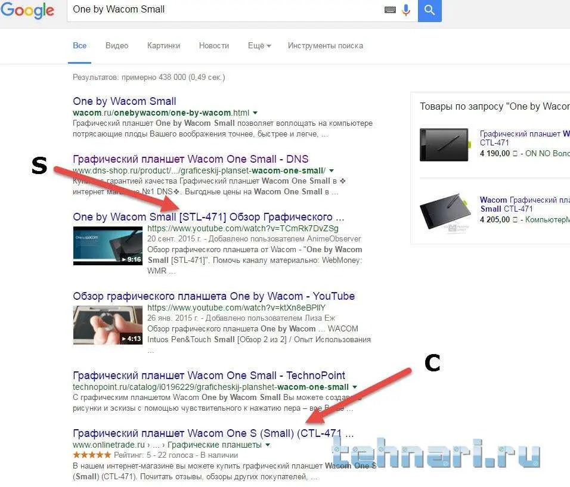Image resolution: width=570 pixels, height=487 pixels.
Task: Expand dropdown arrow next to wacom.ru URL
Action: (x=255, y=113)
